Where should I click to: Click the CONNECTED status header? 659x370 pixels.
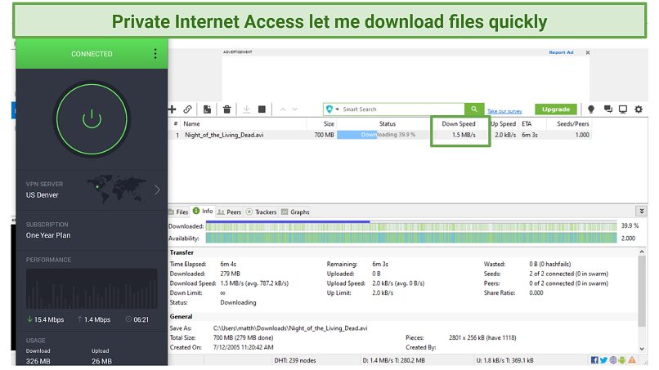point(92,54)
